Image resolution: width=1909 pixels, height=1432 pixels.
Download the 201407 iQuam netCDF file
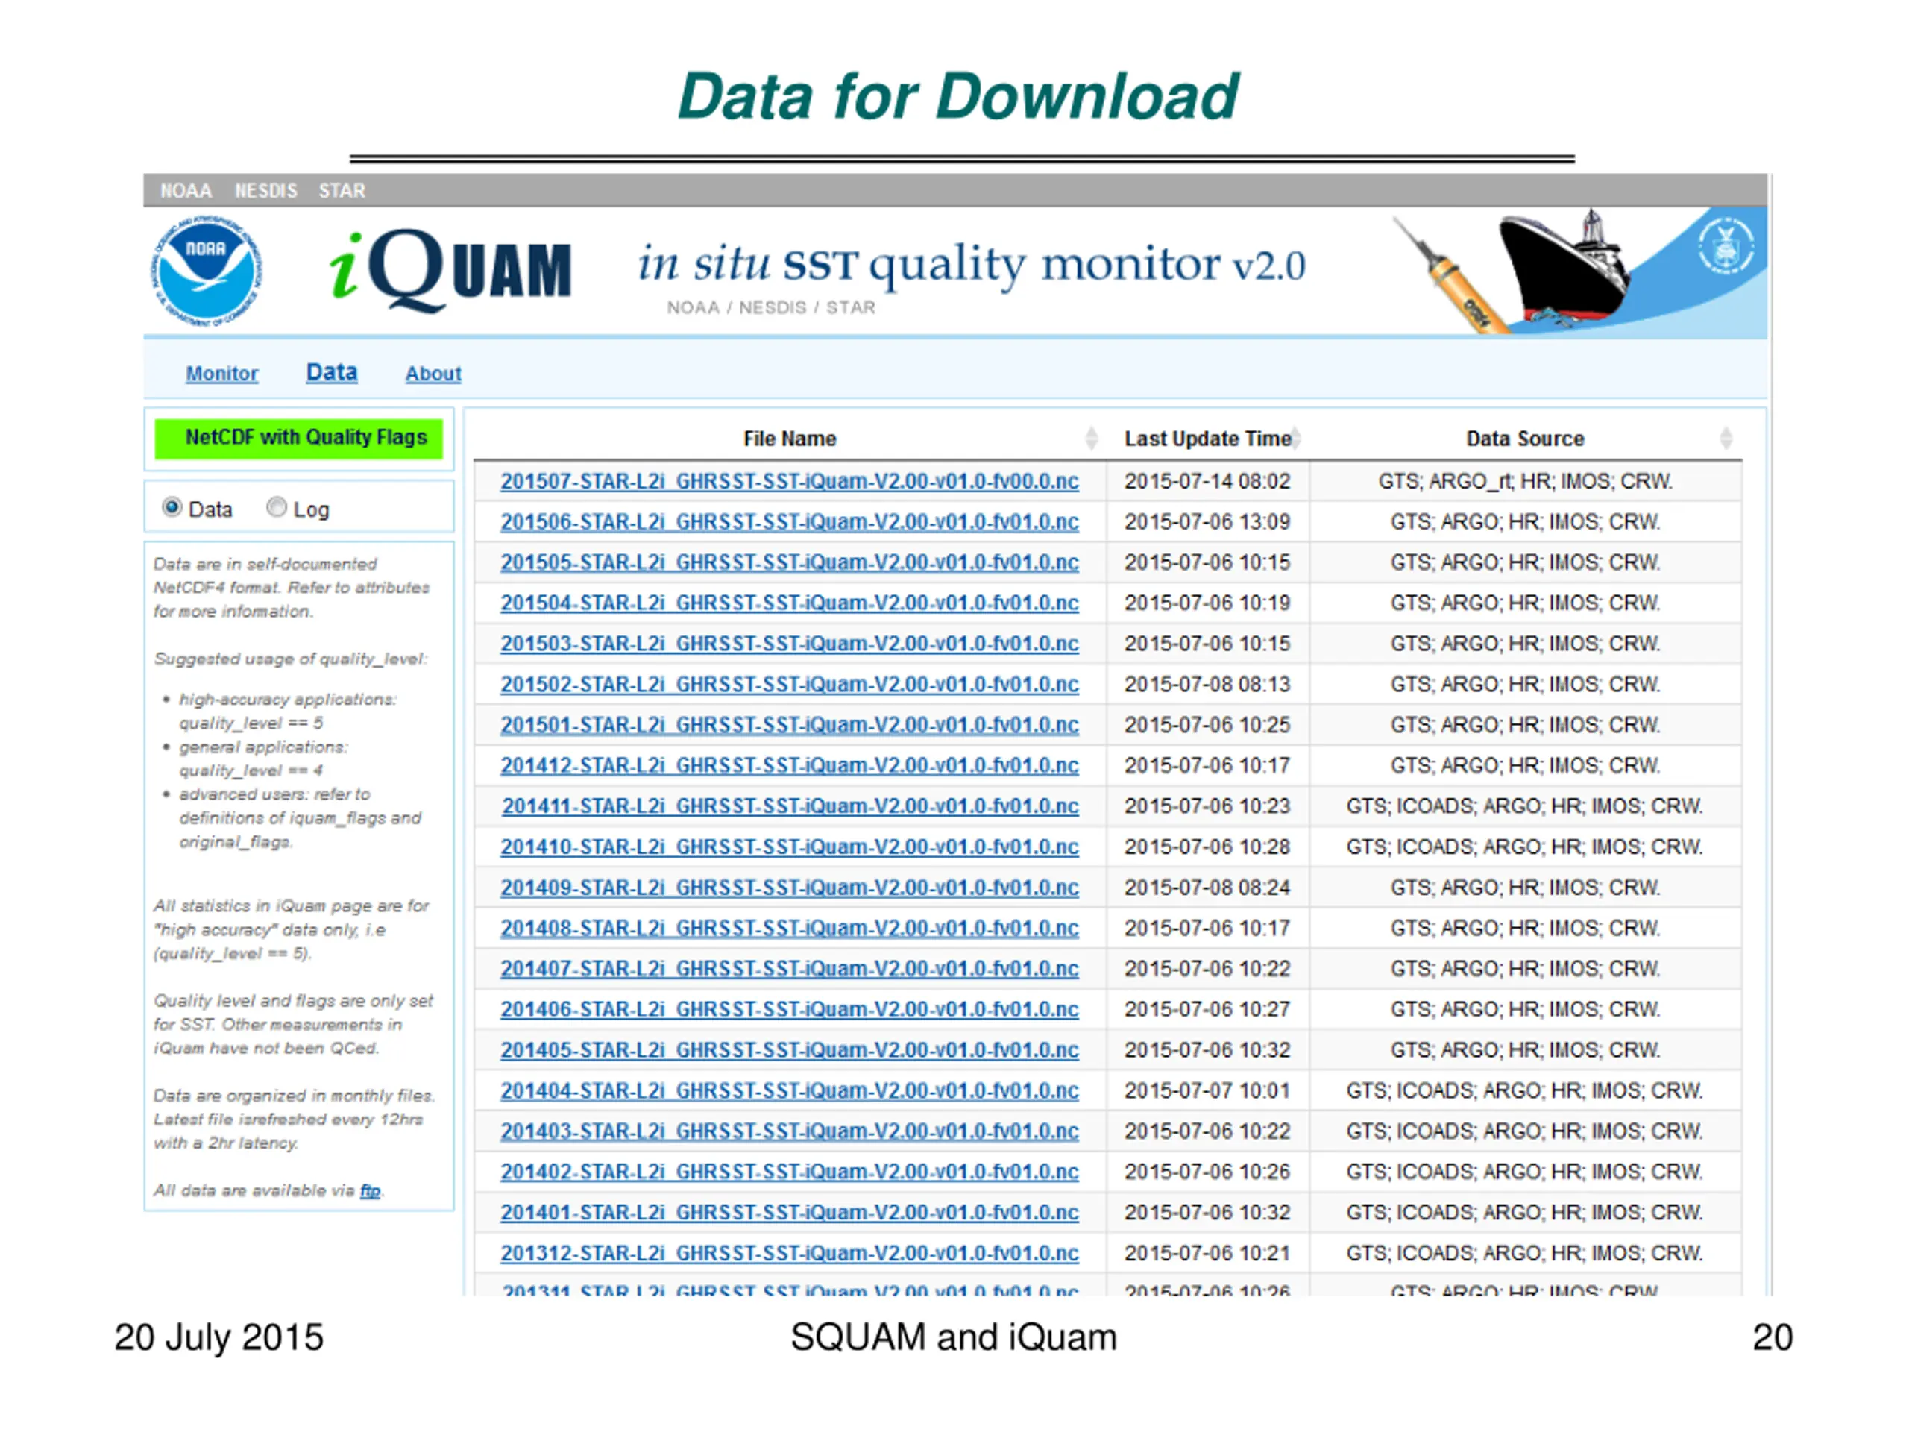pos(790,969)
